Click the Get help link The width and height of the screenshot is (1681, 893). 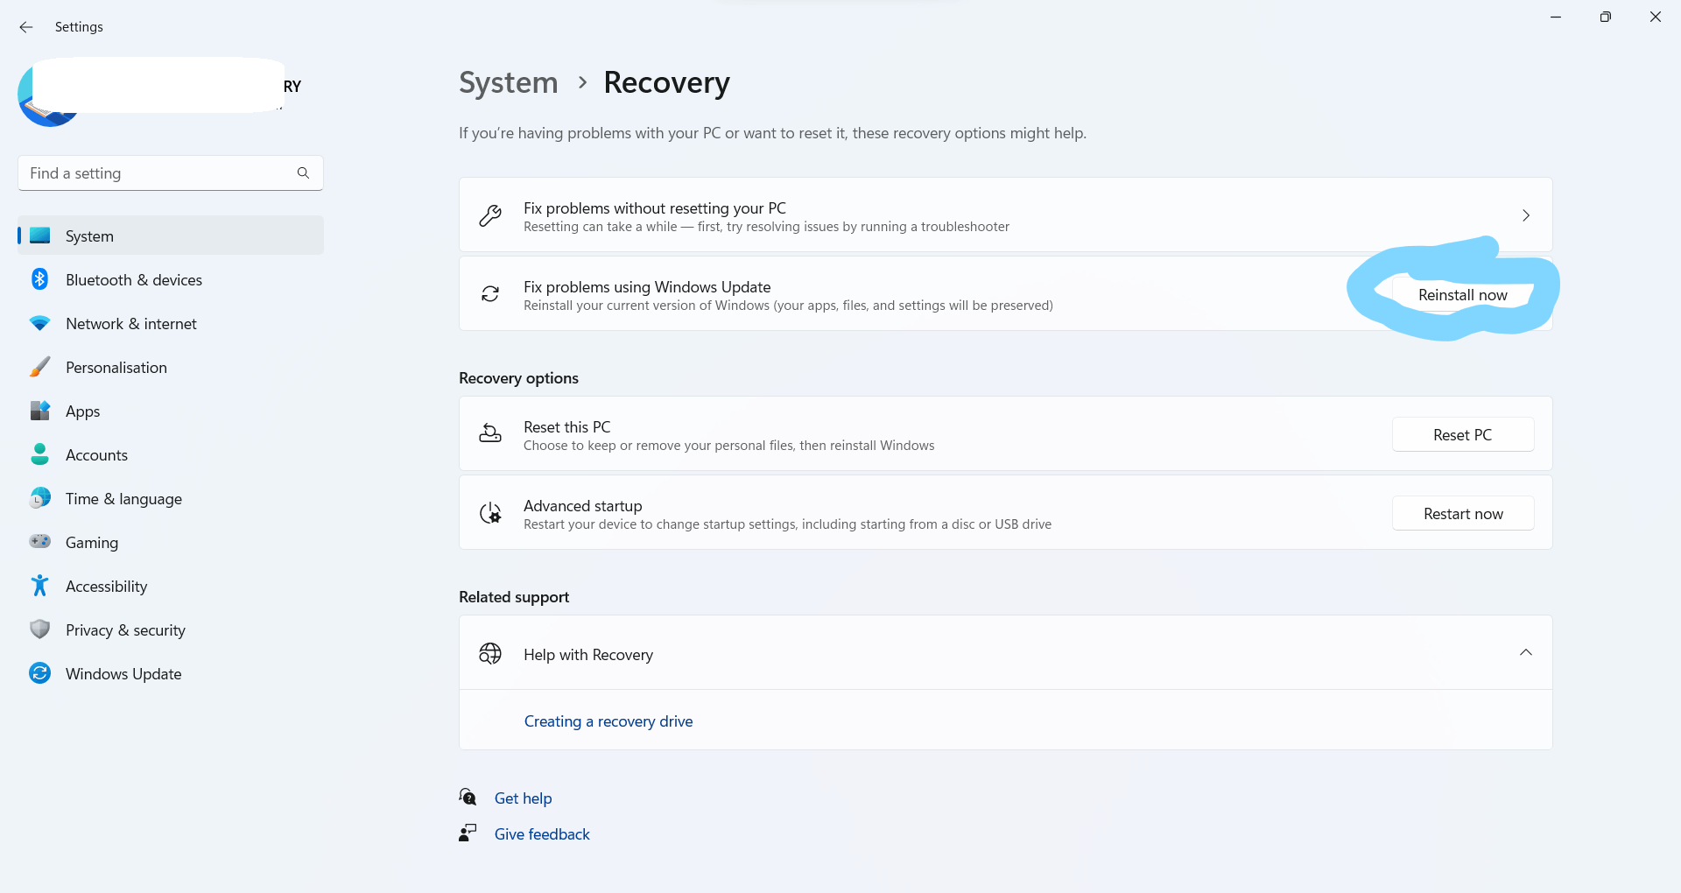click(x=524, y=798)
